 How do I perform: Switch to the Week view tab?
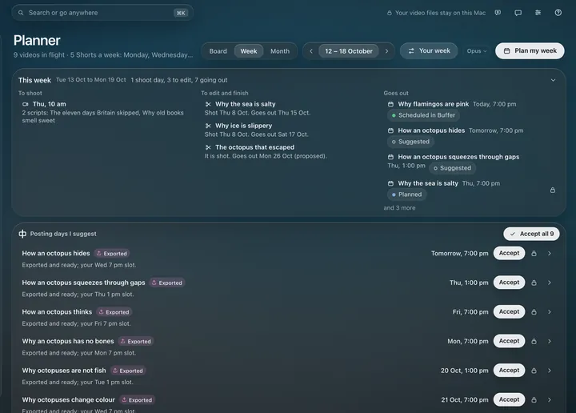coord(249,51)
